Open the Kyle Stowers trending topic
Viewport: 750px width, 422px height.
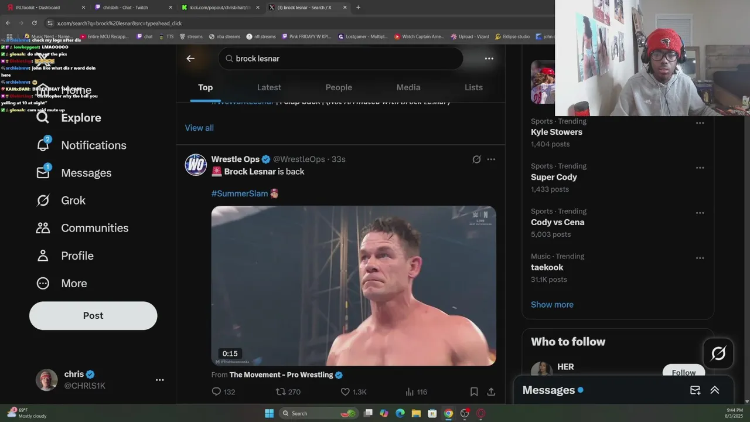(x=557, y=132)
